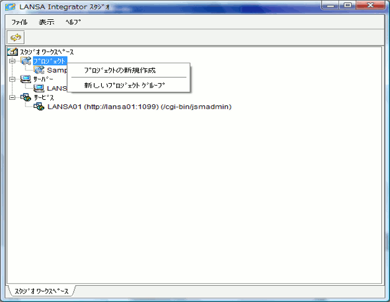Click the refresh toolbar icon
The image size is (390, 302).
coord(16,37)
